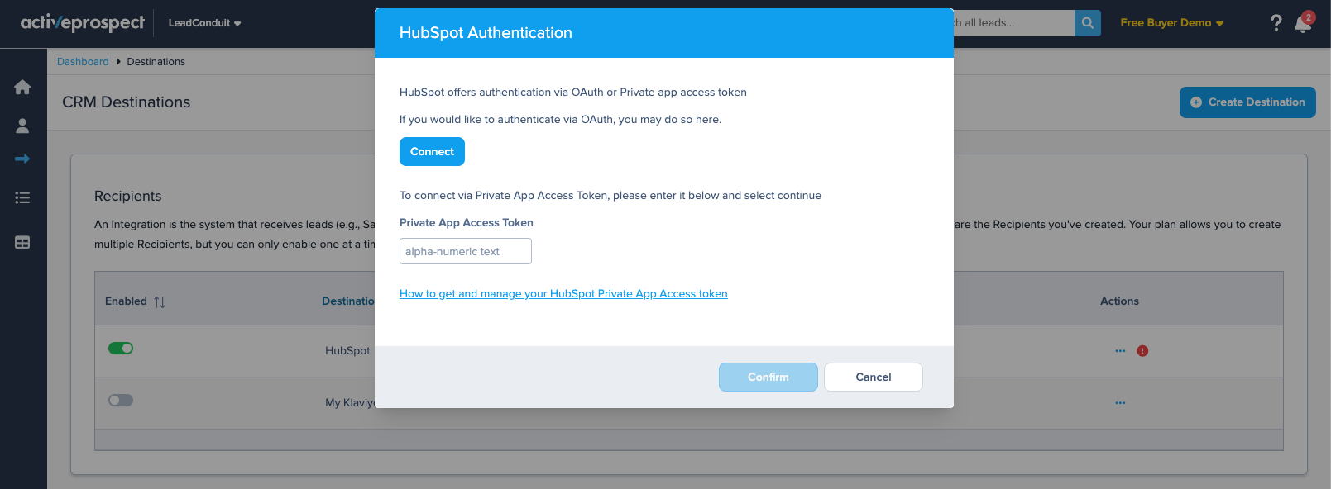
Task: Expand the LeadConduit product dropdown
Action: point(204,23)
